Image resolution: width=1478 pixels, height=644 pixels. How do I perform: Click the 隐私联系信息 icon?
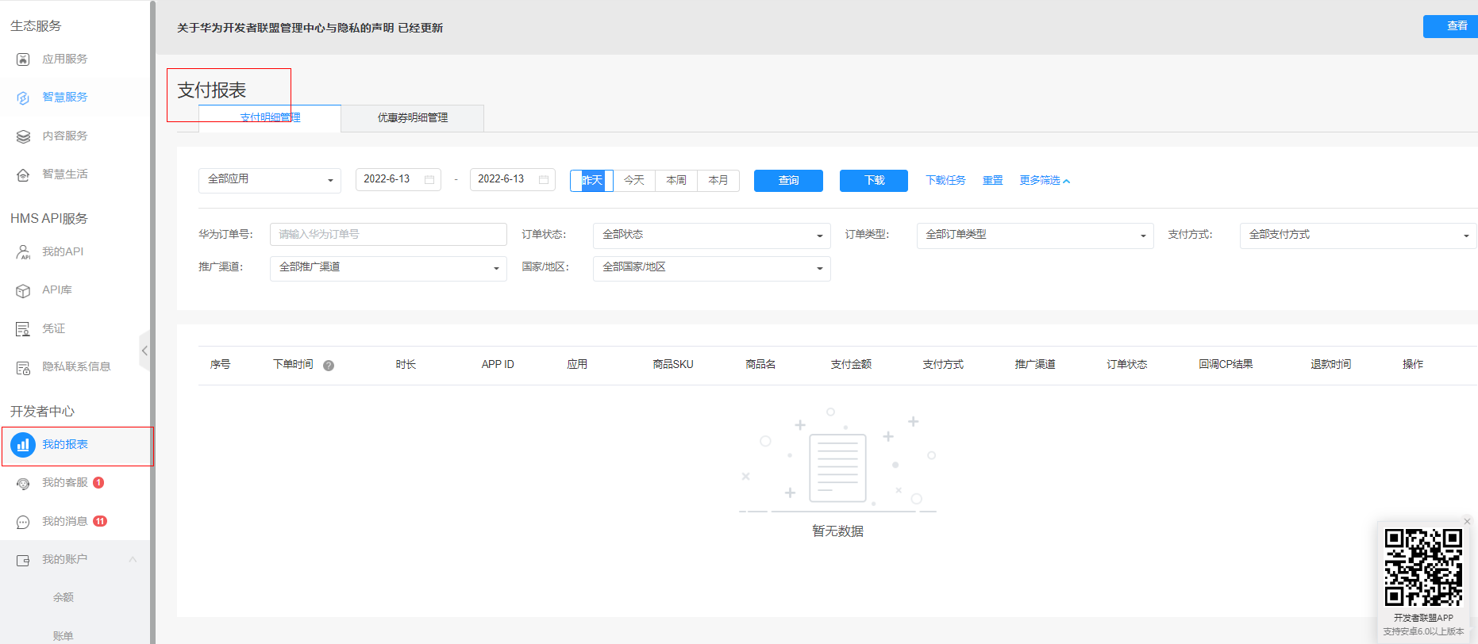pyautogui.click(x=23, y=367)
